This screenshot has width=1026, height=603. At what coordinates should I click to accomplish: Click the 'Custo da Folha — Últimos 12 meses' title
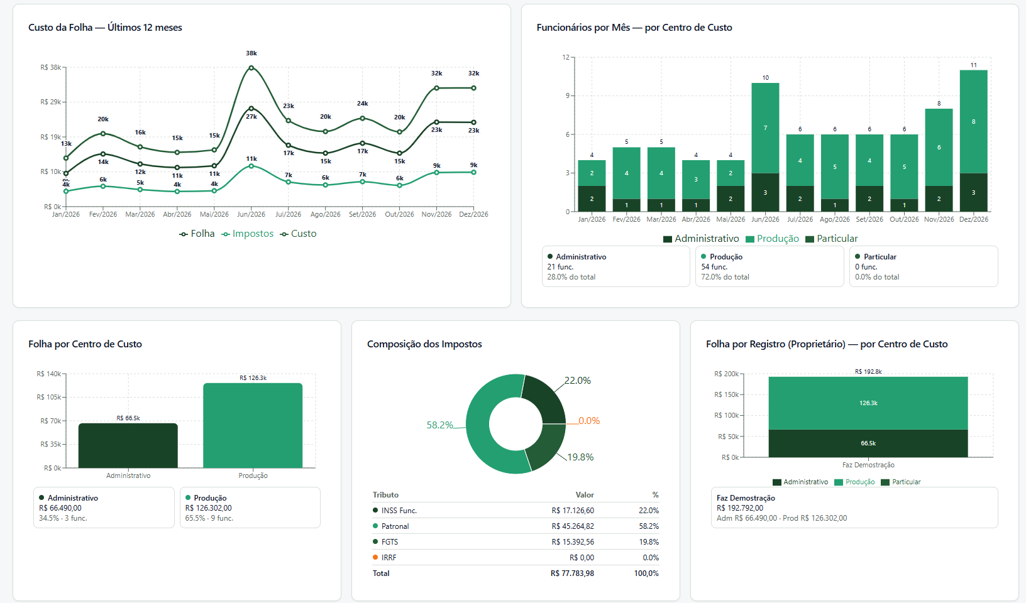(x=105, y=28)
